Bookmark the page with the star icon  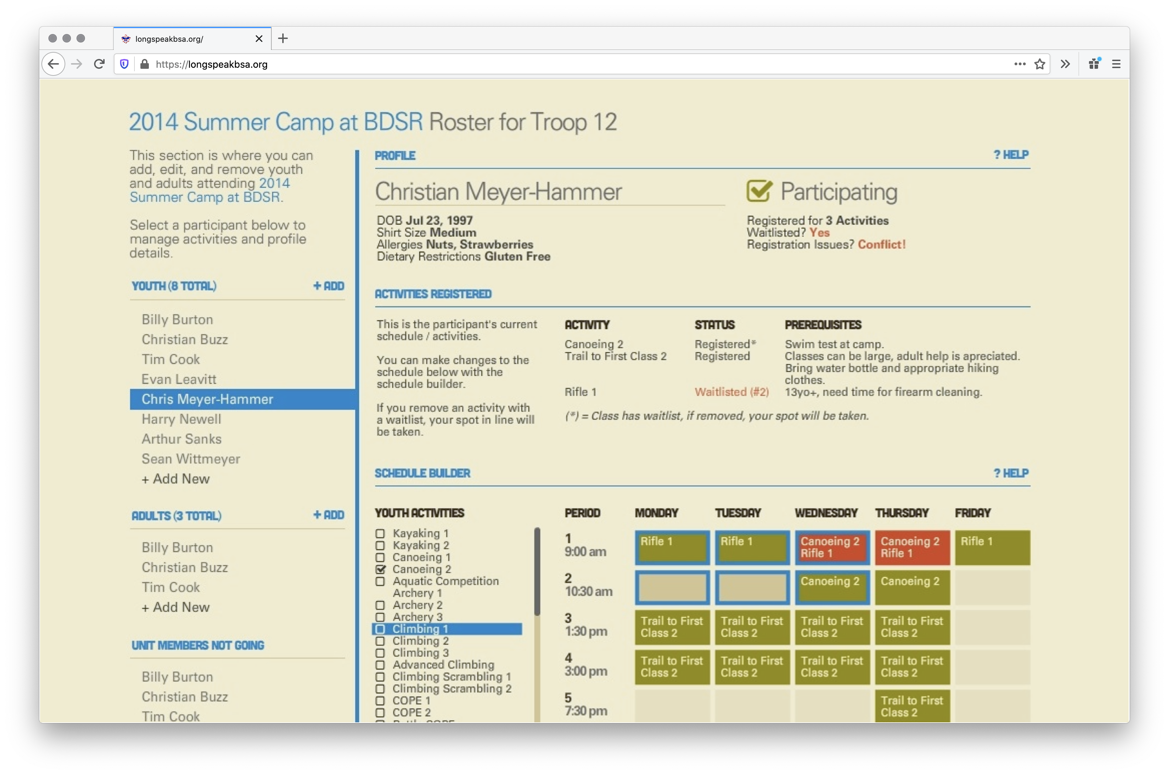coord(1039,64)
